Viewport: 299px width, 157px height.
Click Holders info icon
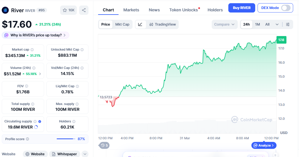[74, 122]
